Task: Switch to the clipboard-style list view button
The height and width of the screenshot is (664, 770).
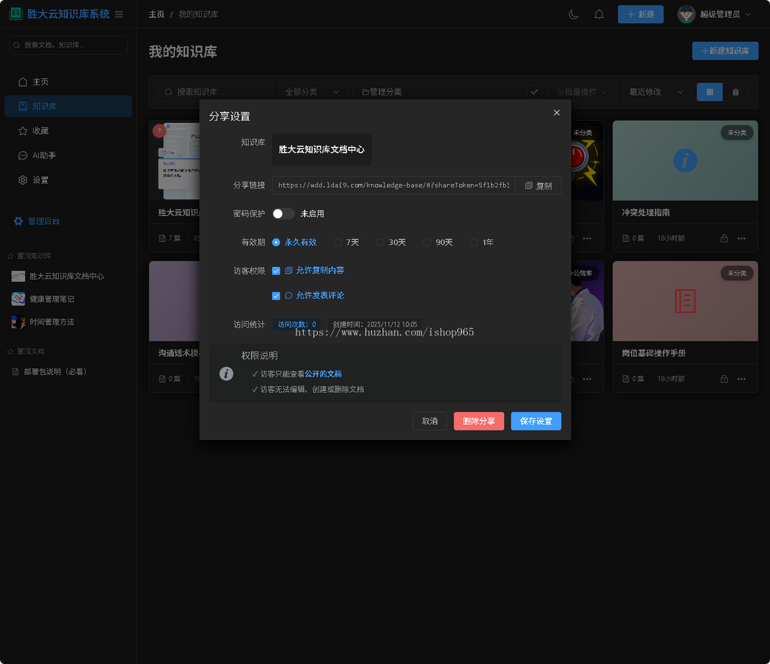Action: point(735,92)
